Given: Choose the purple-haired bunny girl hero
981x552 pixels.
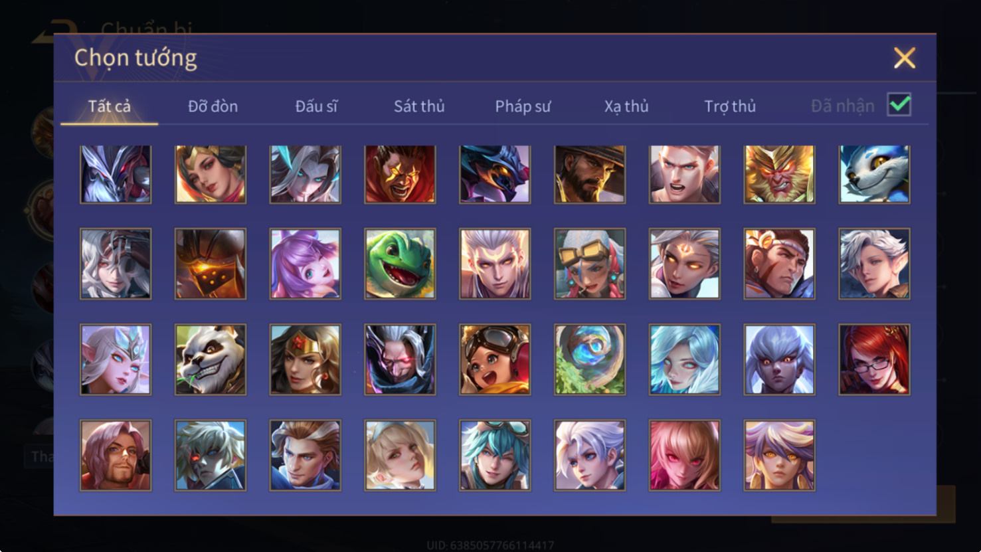Looking at the screenshot, I should 306,264.
